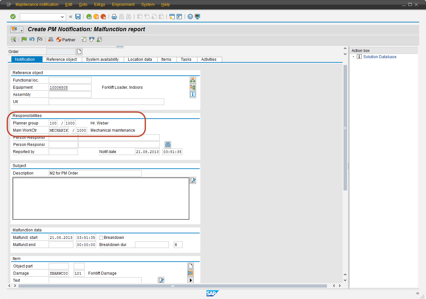Open the command field dropdown arrow

[x=63, y=17]
